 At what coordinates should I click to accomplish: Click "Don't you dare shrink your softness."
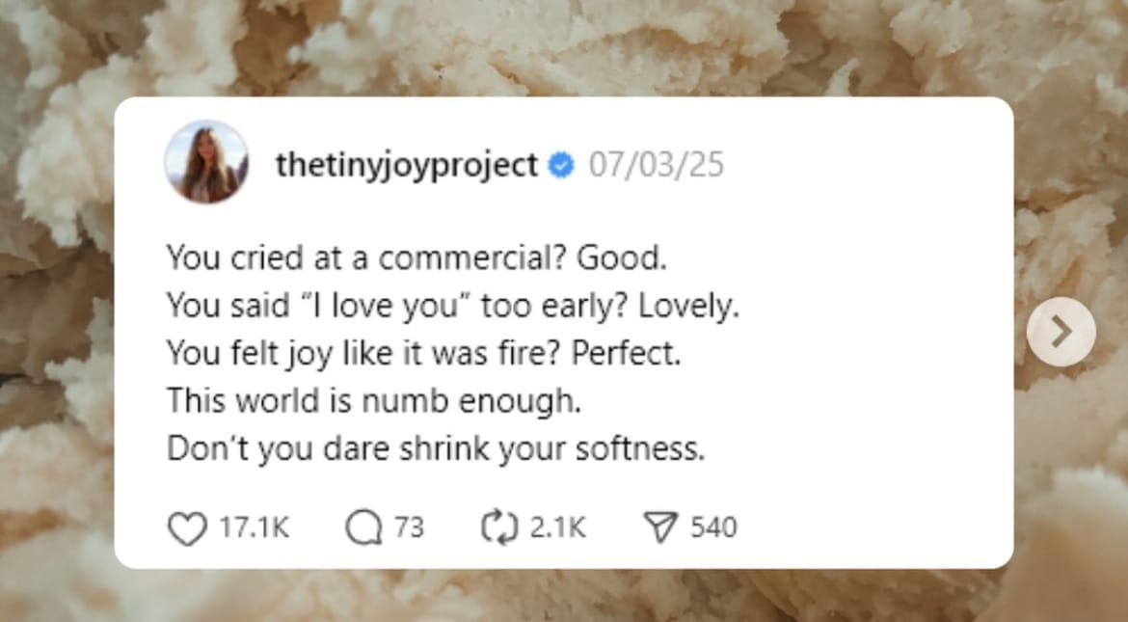click(x=436, y=448)
